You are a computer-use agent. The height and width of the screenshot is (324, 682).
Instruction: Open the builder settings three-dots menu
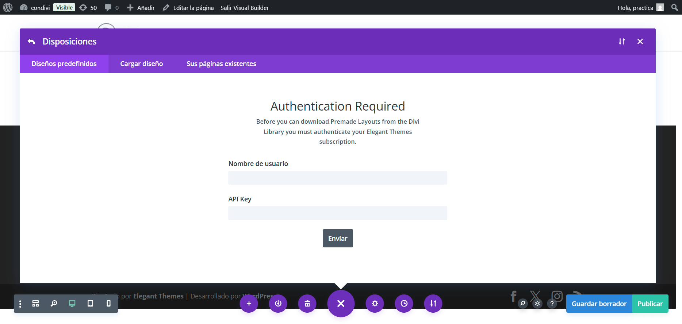(20, 304)
